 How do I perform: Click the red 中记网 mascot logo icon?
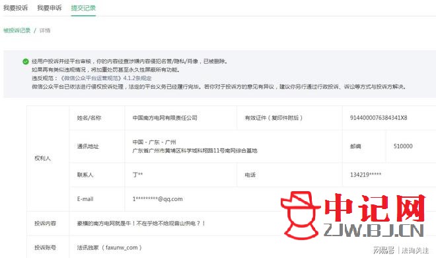point(301,215)
